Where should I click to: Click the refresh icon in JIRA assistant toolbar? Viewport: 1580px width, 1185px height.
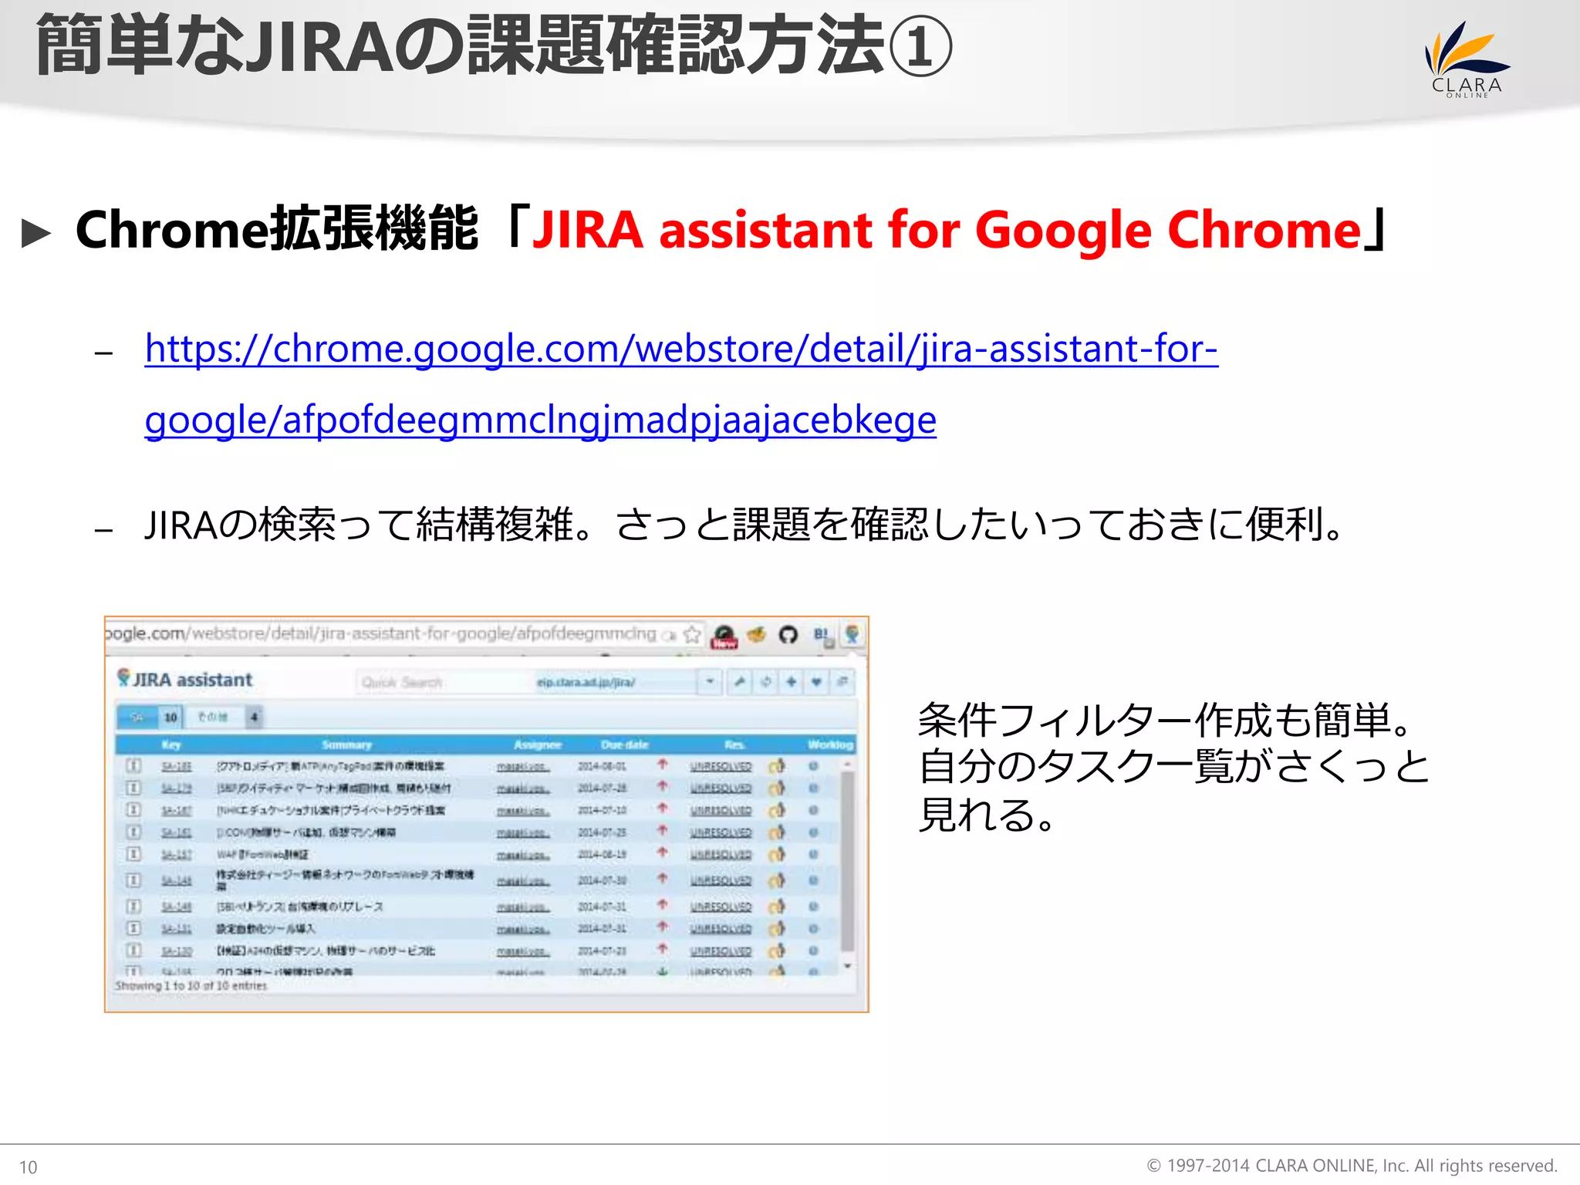pyautogui.click(x=765, y=682)
